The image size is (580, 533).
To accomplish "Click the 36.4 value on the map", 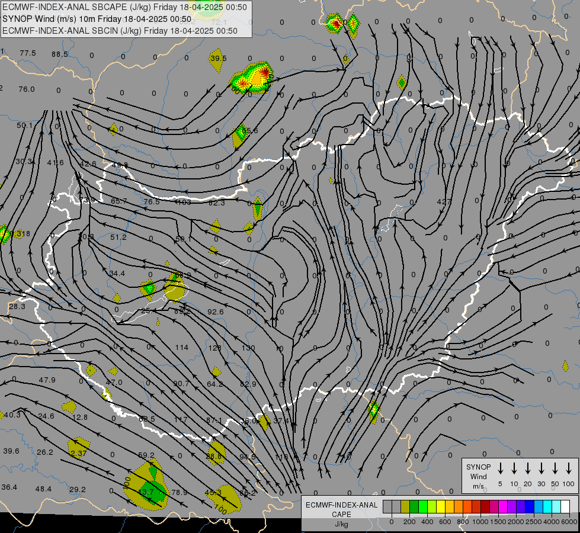I will 9,487.
